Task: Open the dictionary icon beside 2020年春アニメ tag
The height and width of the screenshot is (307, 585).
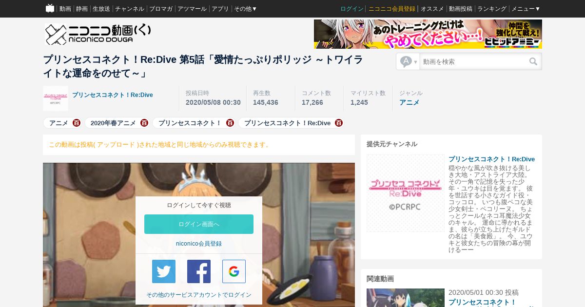Action: tap(144, 123)
